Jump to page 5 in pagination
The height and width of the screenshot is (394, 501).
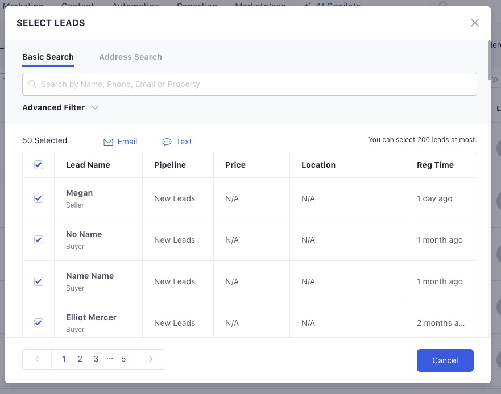point(123,359)
